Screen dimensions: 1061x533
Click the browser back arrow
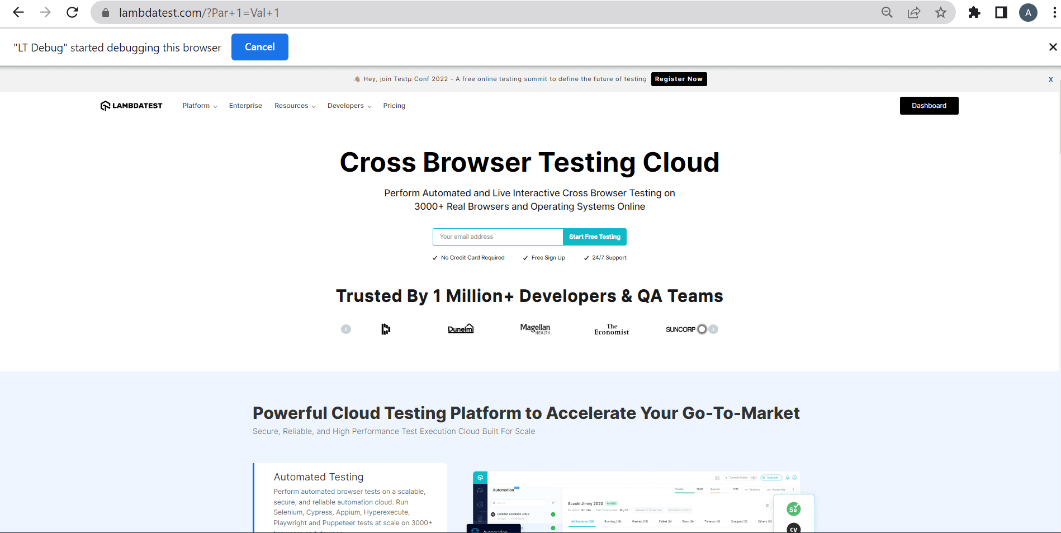18,12
